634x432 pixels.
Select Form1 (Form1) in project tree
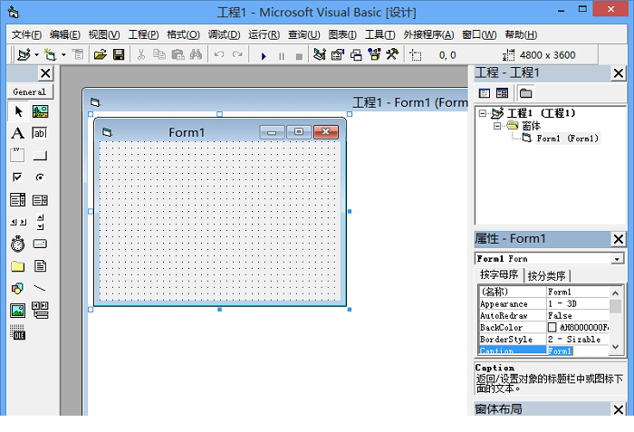click(x=567, y=139)
